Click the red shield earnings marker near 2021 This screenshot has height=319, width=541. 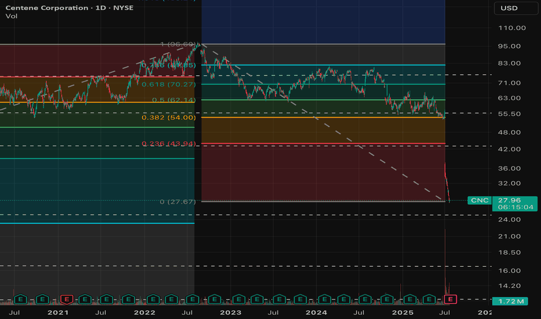click(x=67, y=299)
